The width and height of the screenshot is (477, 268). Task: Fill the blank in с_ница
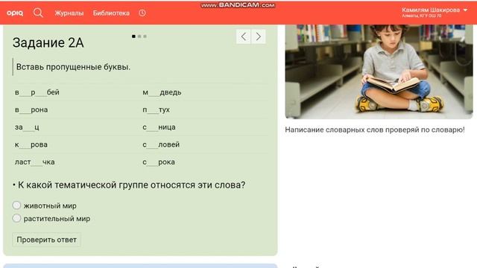point(152,127)
